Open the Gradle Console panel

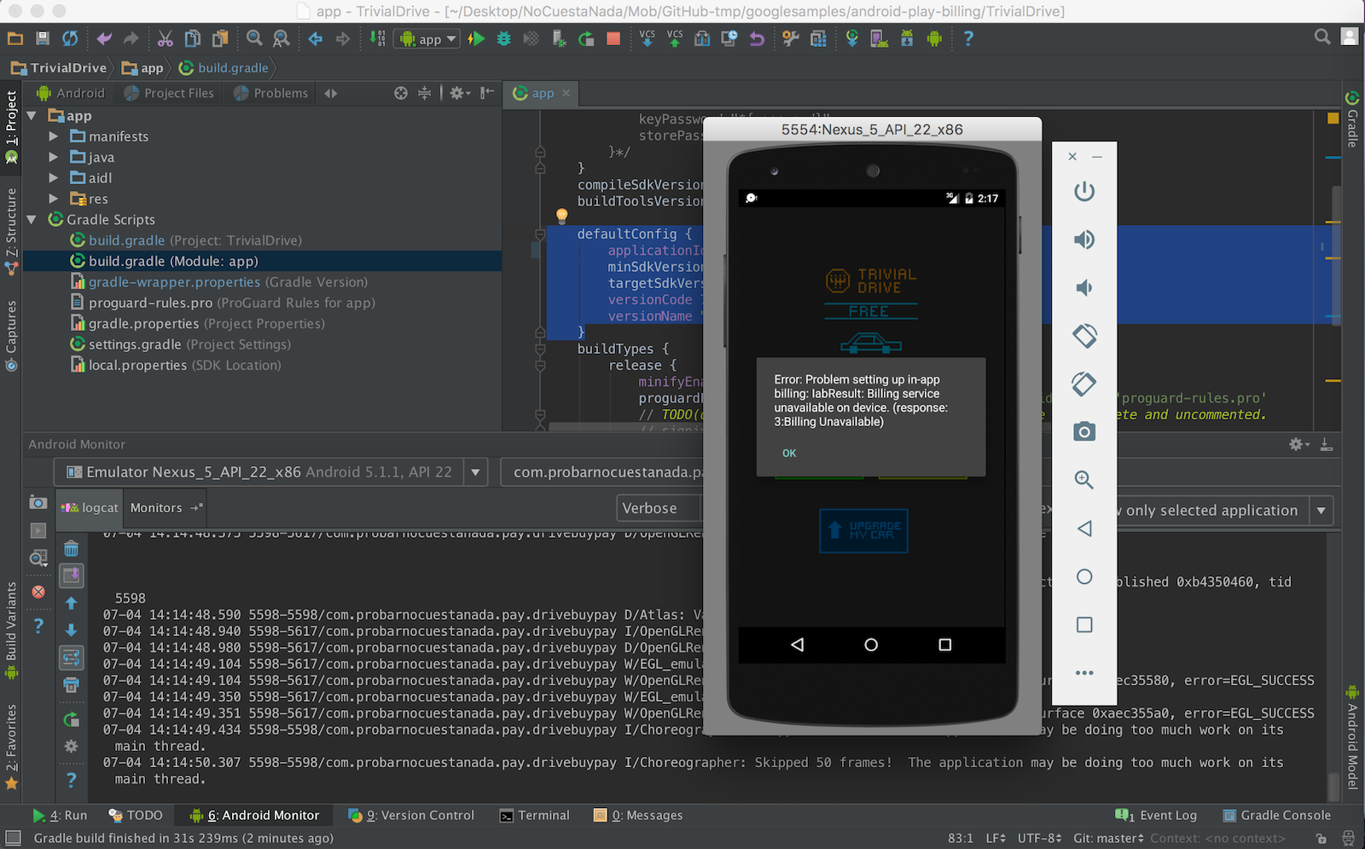click(x=1276, y=815)
